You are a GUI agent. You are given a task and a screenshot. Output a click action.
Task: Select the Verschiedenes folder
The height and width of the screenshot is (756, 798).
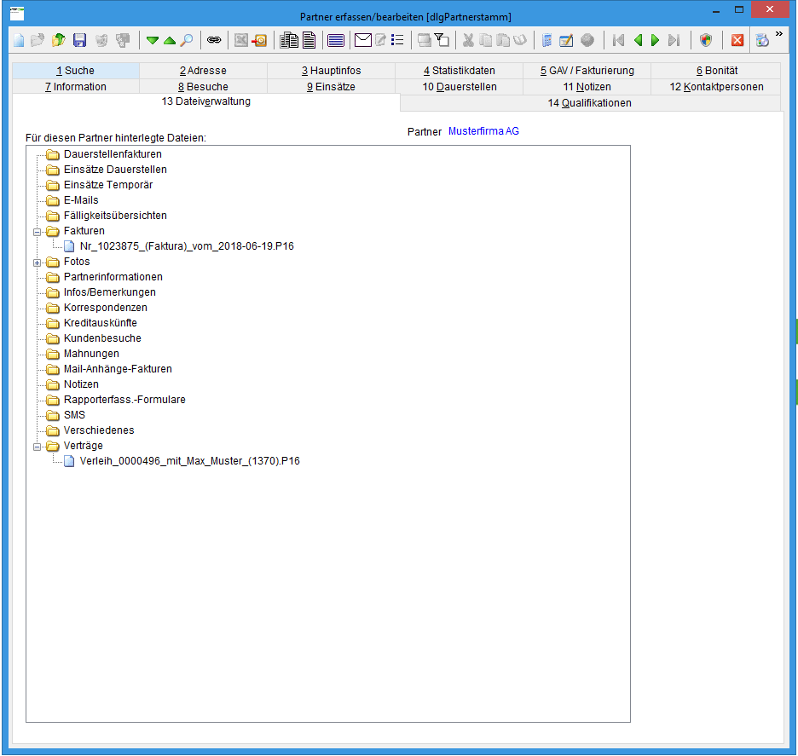tap(99, 430)
